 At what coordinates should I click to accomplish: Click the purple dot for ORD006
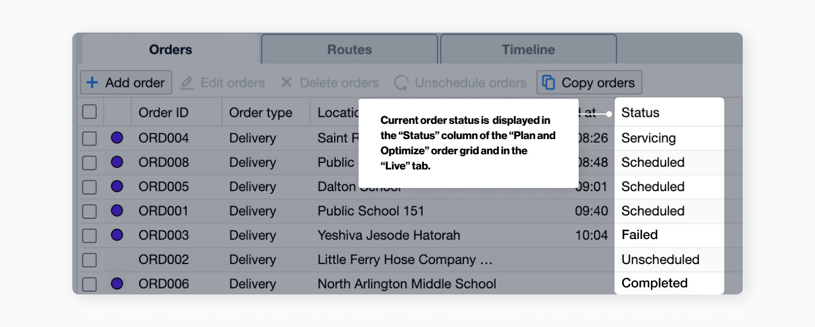(x=117, y=283)
